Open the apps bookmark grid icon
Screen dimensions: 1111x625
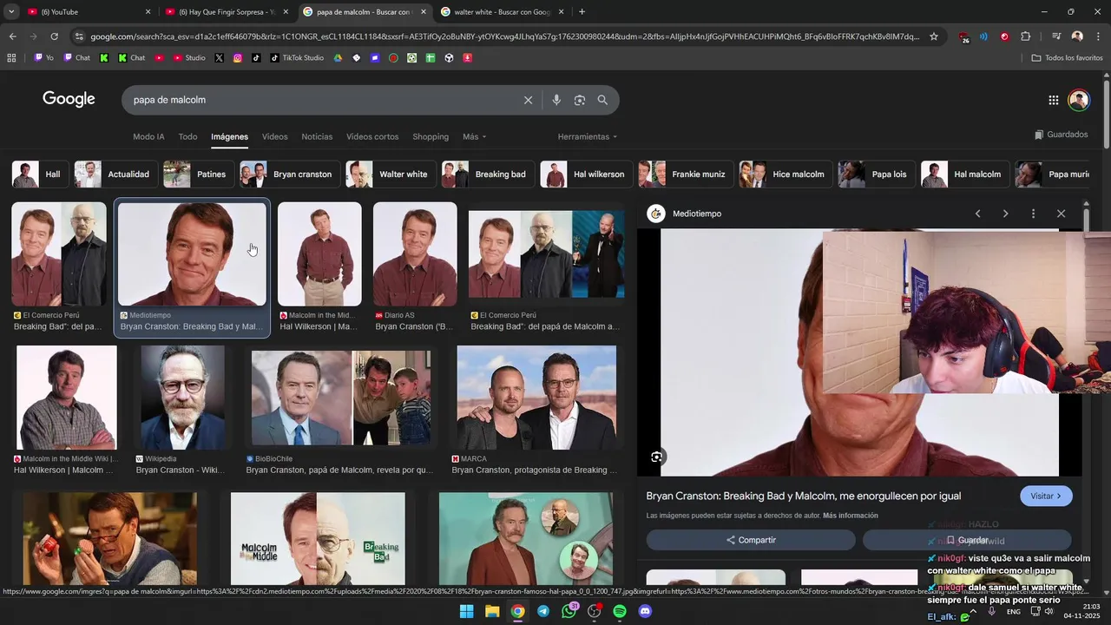pos(11,58)
